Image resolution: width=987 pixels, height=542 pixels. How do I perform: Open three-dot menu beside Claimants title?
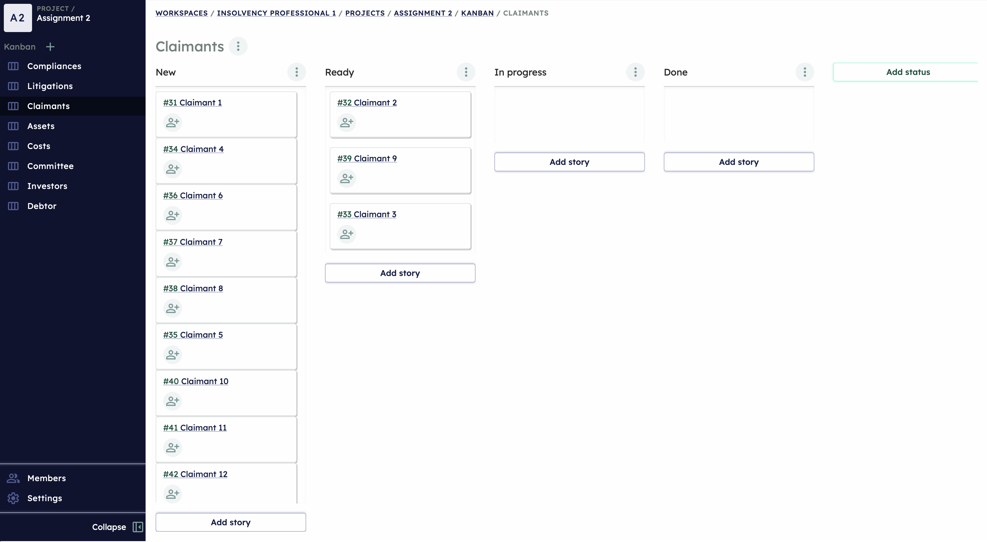click(x=238, y=46)
